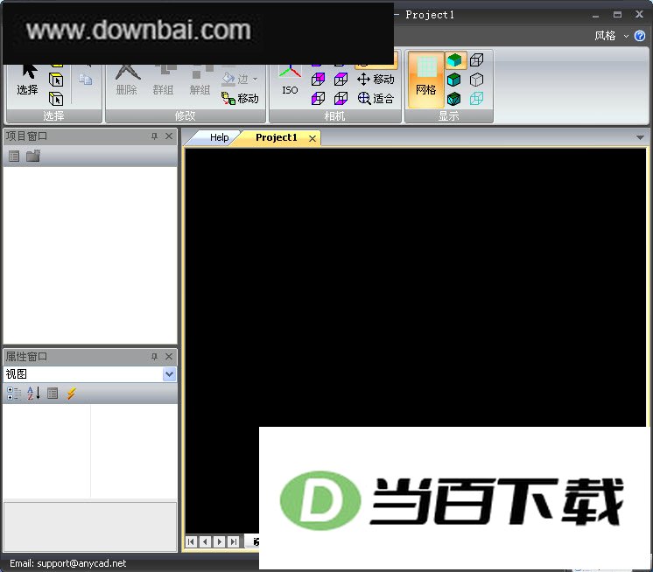Click the property pages icon
Viewport: 653px width, 572px height.
[x=53, y=394]
